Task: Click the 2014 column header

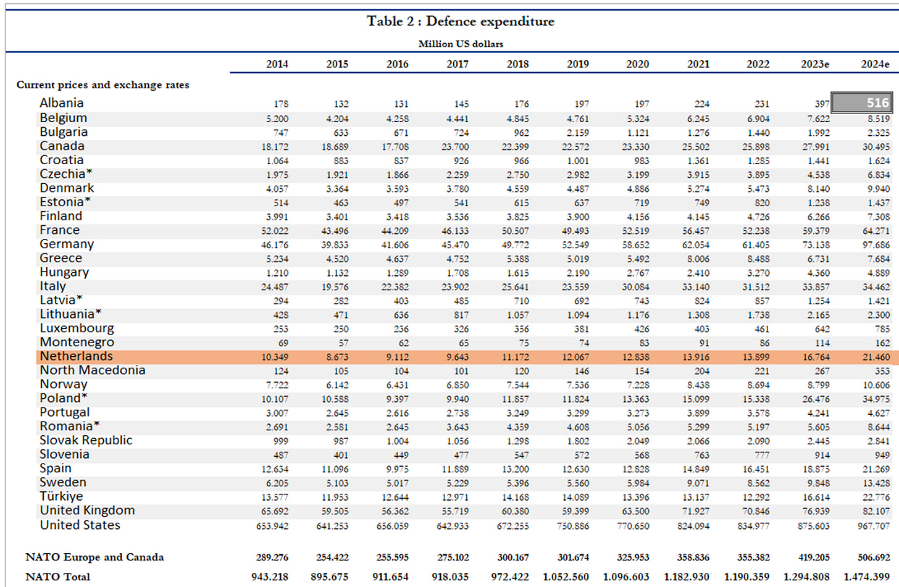Action: pos(277,64)
